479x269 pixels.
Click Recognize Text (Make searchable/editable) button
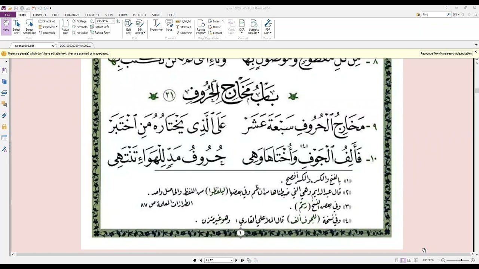click(x=446, y=53)
